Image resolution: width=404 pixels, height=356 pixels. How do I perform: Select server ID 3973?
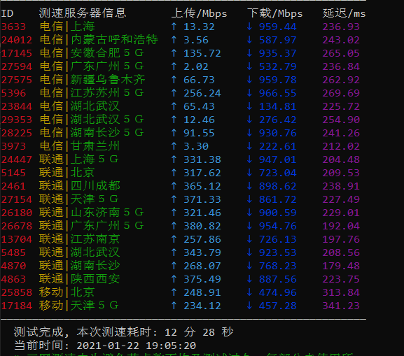(13, 146)
